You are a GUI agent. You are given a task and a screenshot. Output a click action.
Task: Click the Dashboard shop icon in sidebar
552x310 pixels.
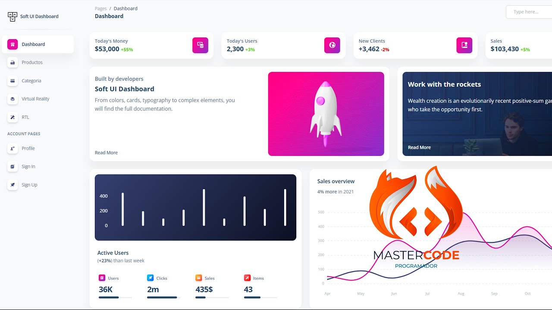[x=13, y=44]
